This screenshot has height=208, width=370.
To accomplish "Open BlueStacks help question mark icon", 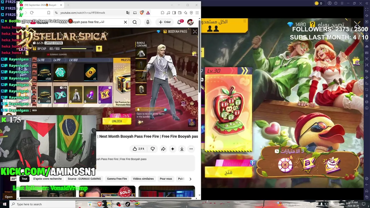I will (336, 3).
